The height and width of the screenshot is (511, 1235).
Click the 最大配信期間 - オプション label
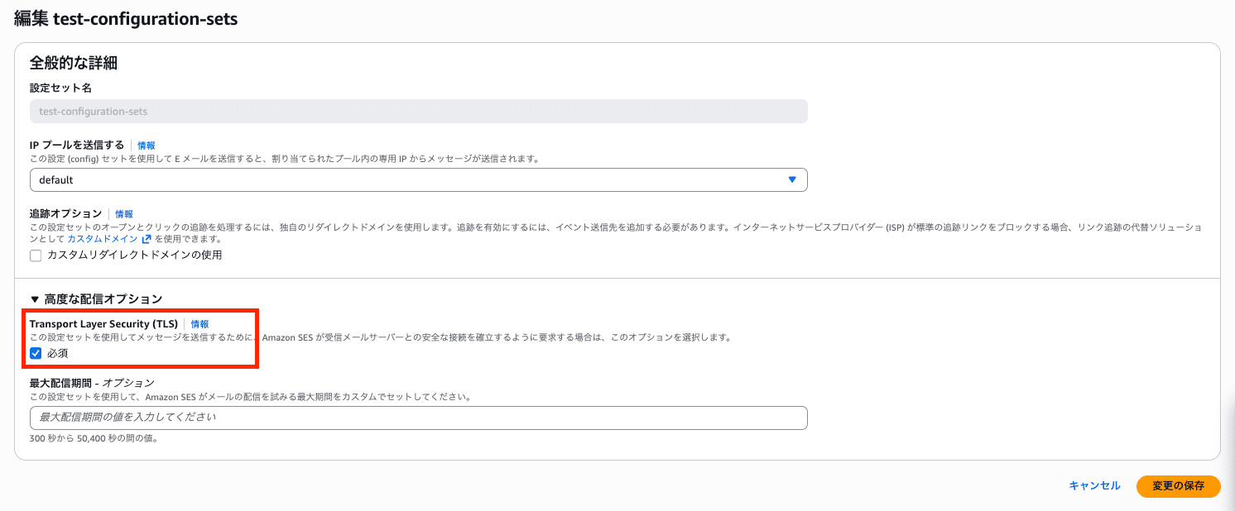[92, 383]
